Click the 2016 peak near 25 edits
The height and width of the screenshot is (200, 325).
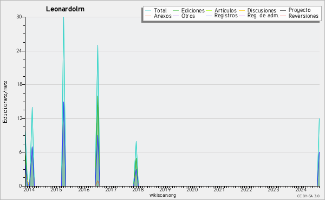98,45
